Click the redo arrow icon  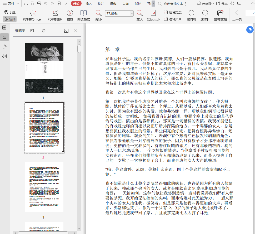click(52, 3)
